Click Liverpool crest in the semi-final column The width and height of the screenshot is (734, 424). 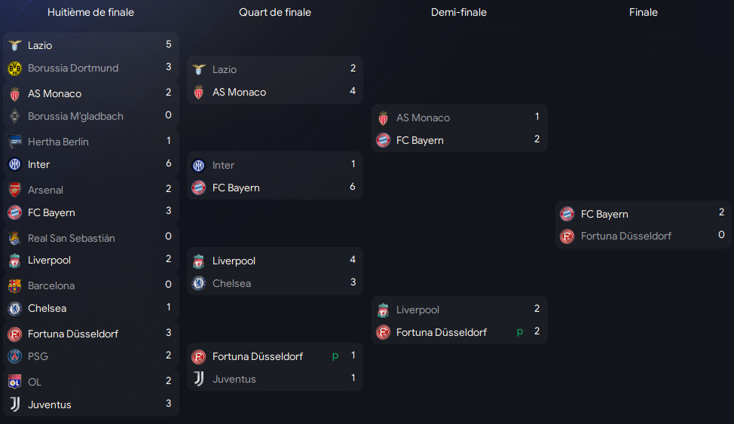point(383,310)
